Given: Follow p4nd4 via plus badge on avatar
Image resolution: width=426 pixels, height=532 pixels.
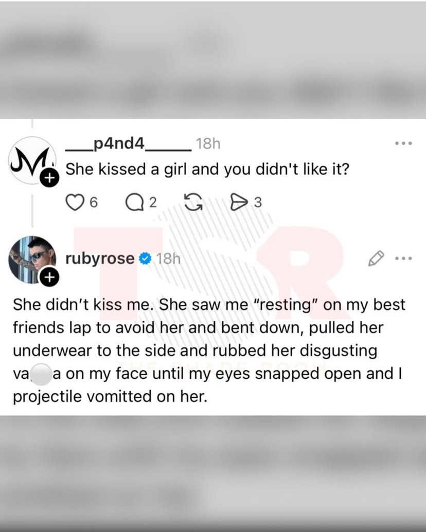Looking at the screenshot, I should (x=49, y=177).
